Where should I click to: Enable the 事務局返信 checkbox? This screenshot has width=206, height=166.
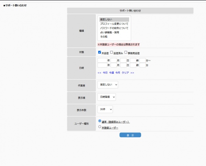[x=126, y=52]
